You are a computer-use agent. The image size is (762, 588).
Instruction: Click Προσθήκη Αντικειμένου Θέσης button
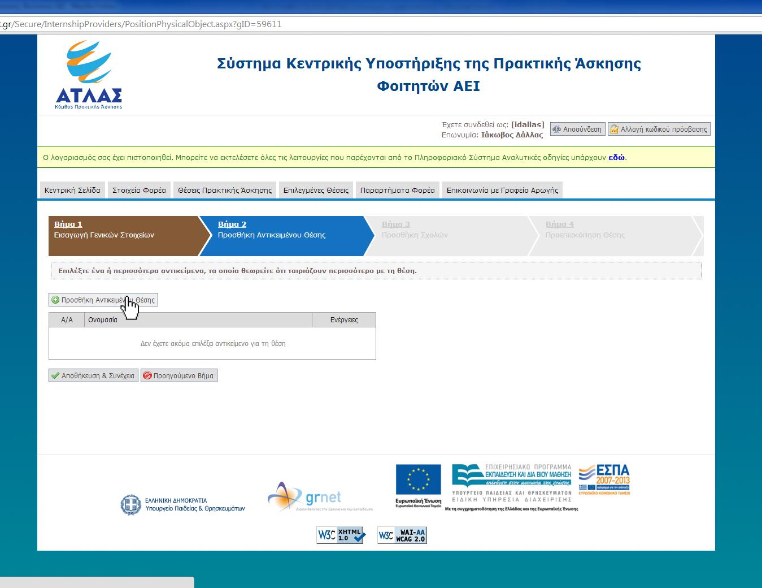pyautogui.click(x=103, y=300)
